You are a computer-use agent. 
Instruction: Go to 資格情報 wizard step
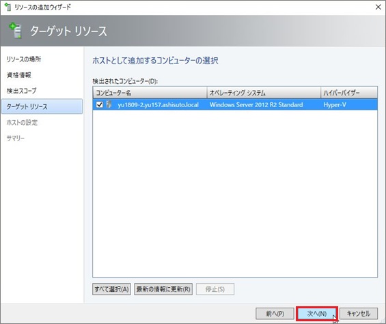[x=18, y=75]
